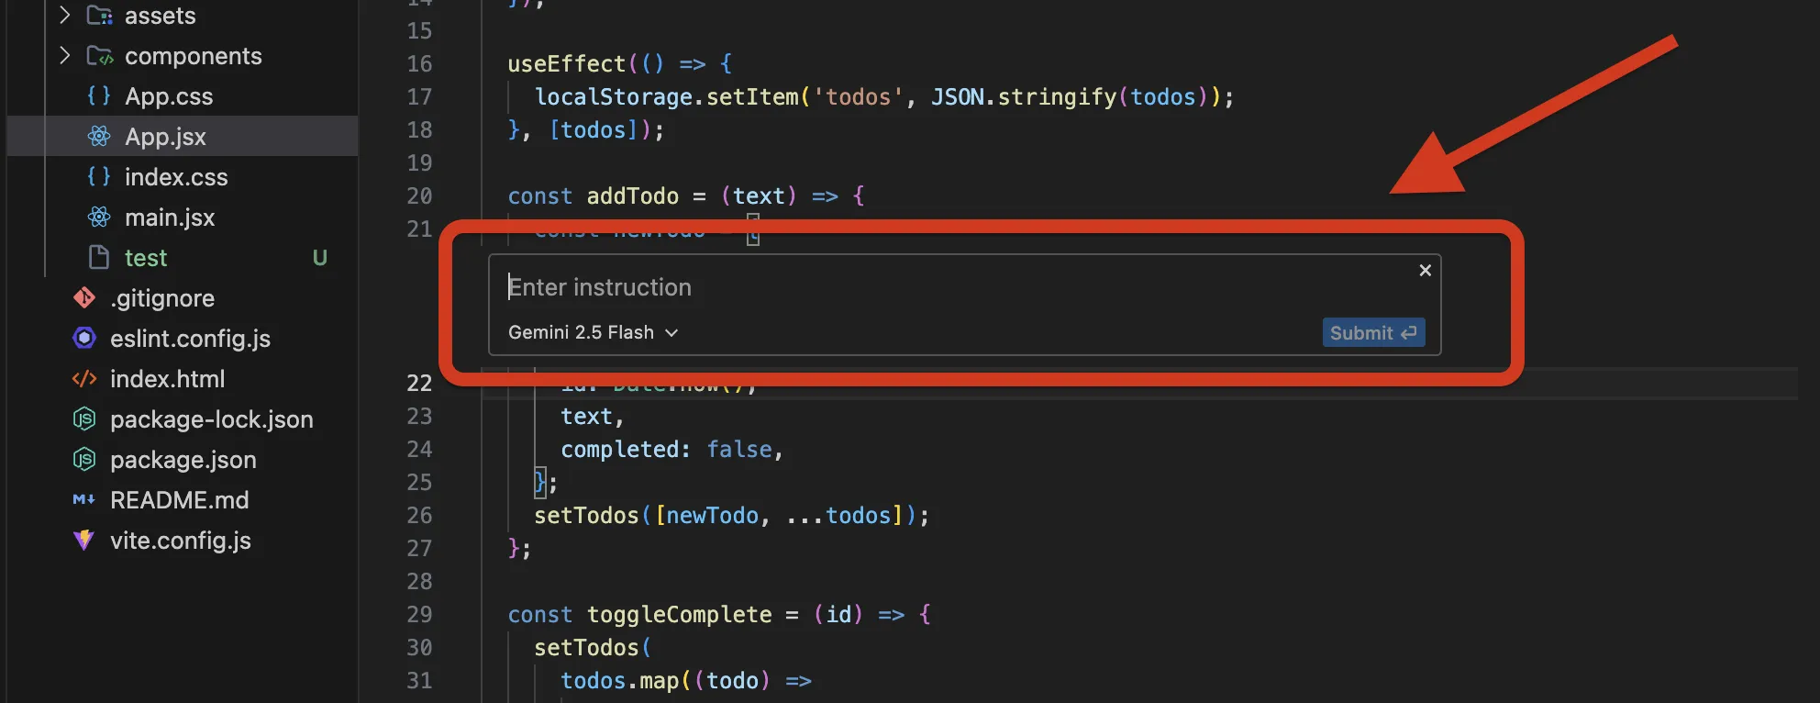Click the Submit button
Image resolution: width=1820 pixels, height=703 pixels.
[1372, 332]
